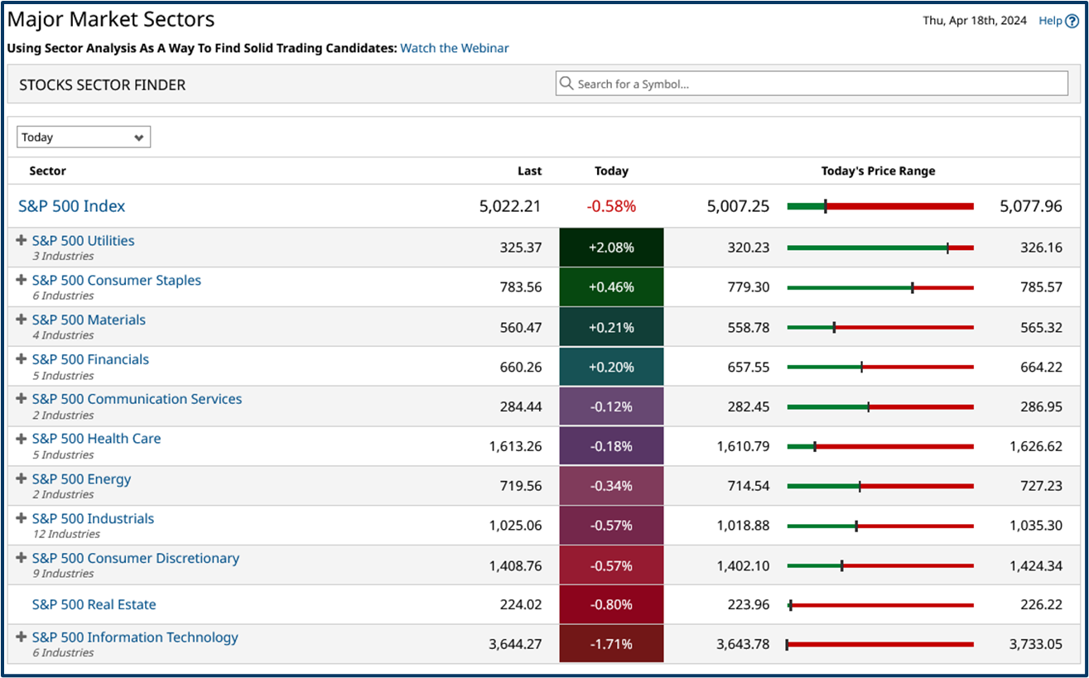Click the plus icon next to Financials
The height and width of the screenshot is (678, 1089).
pyautogui.click(x=21, y=359)
